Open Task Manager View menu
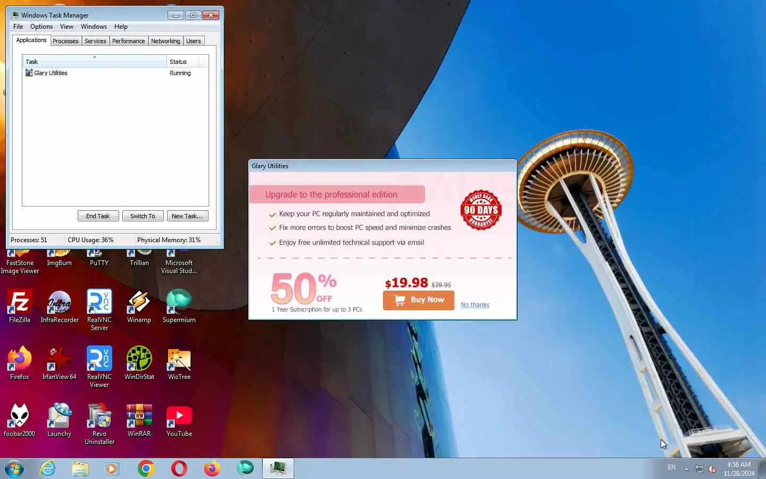This screenshot has height=479, width=766. [66, 27]
